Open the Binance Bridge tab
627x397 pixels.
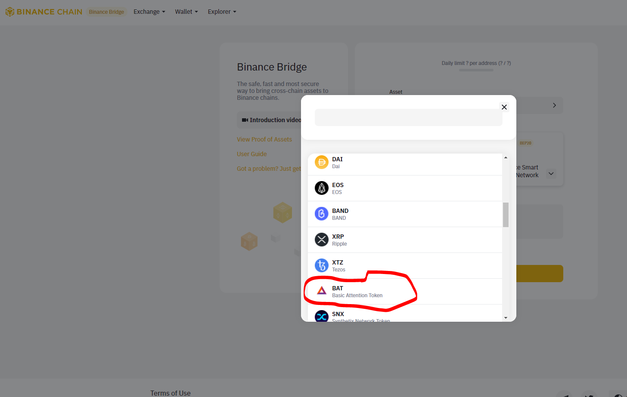pyautogui.click(x=106, y=12)
